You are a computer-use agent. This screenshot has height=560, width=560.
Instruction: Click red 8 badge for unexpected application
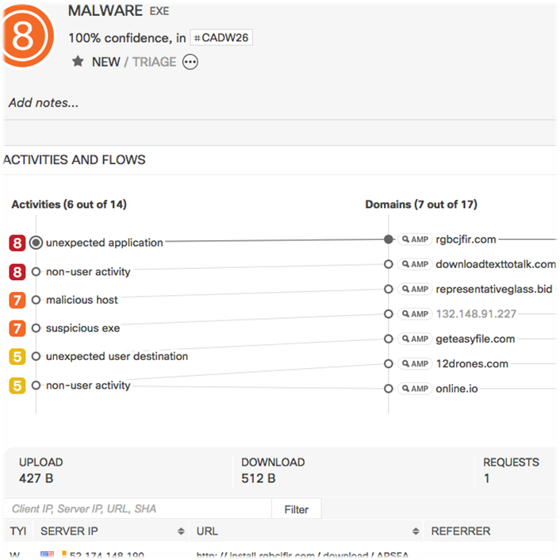coord(17,244)
